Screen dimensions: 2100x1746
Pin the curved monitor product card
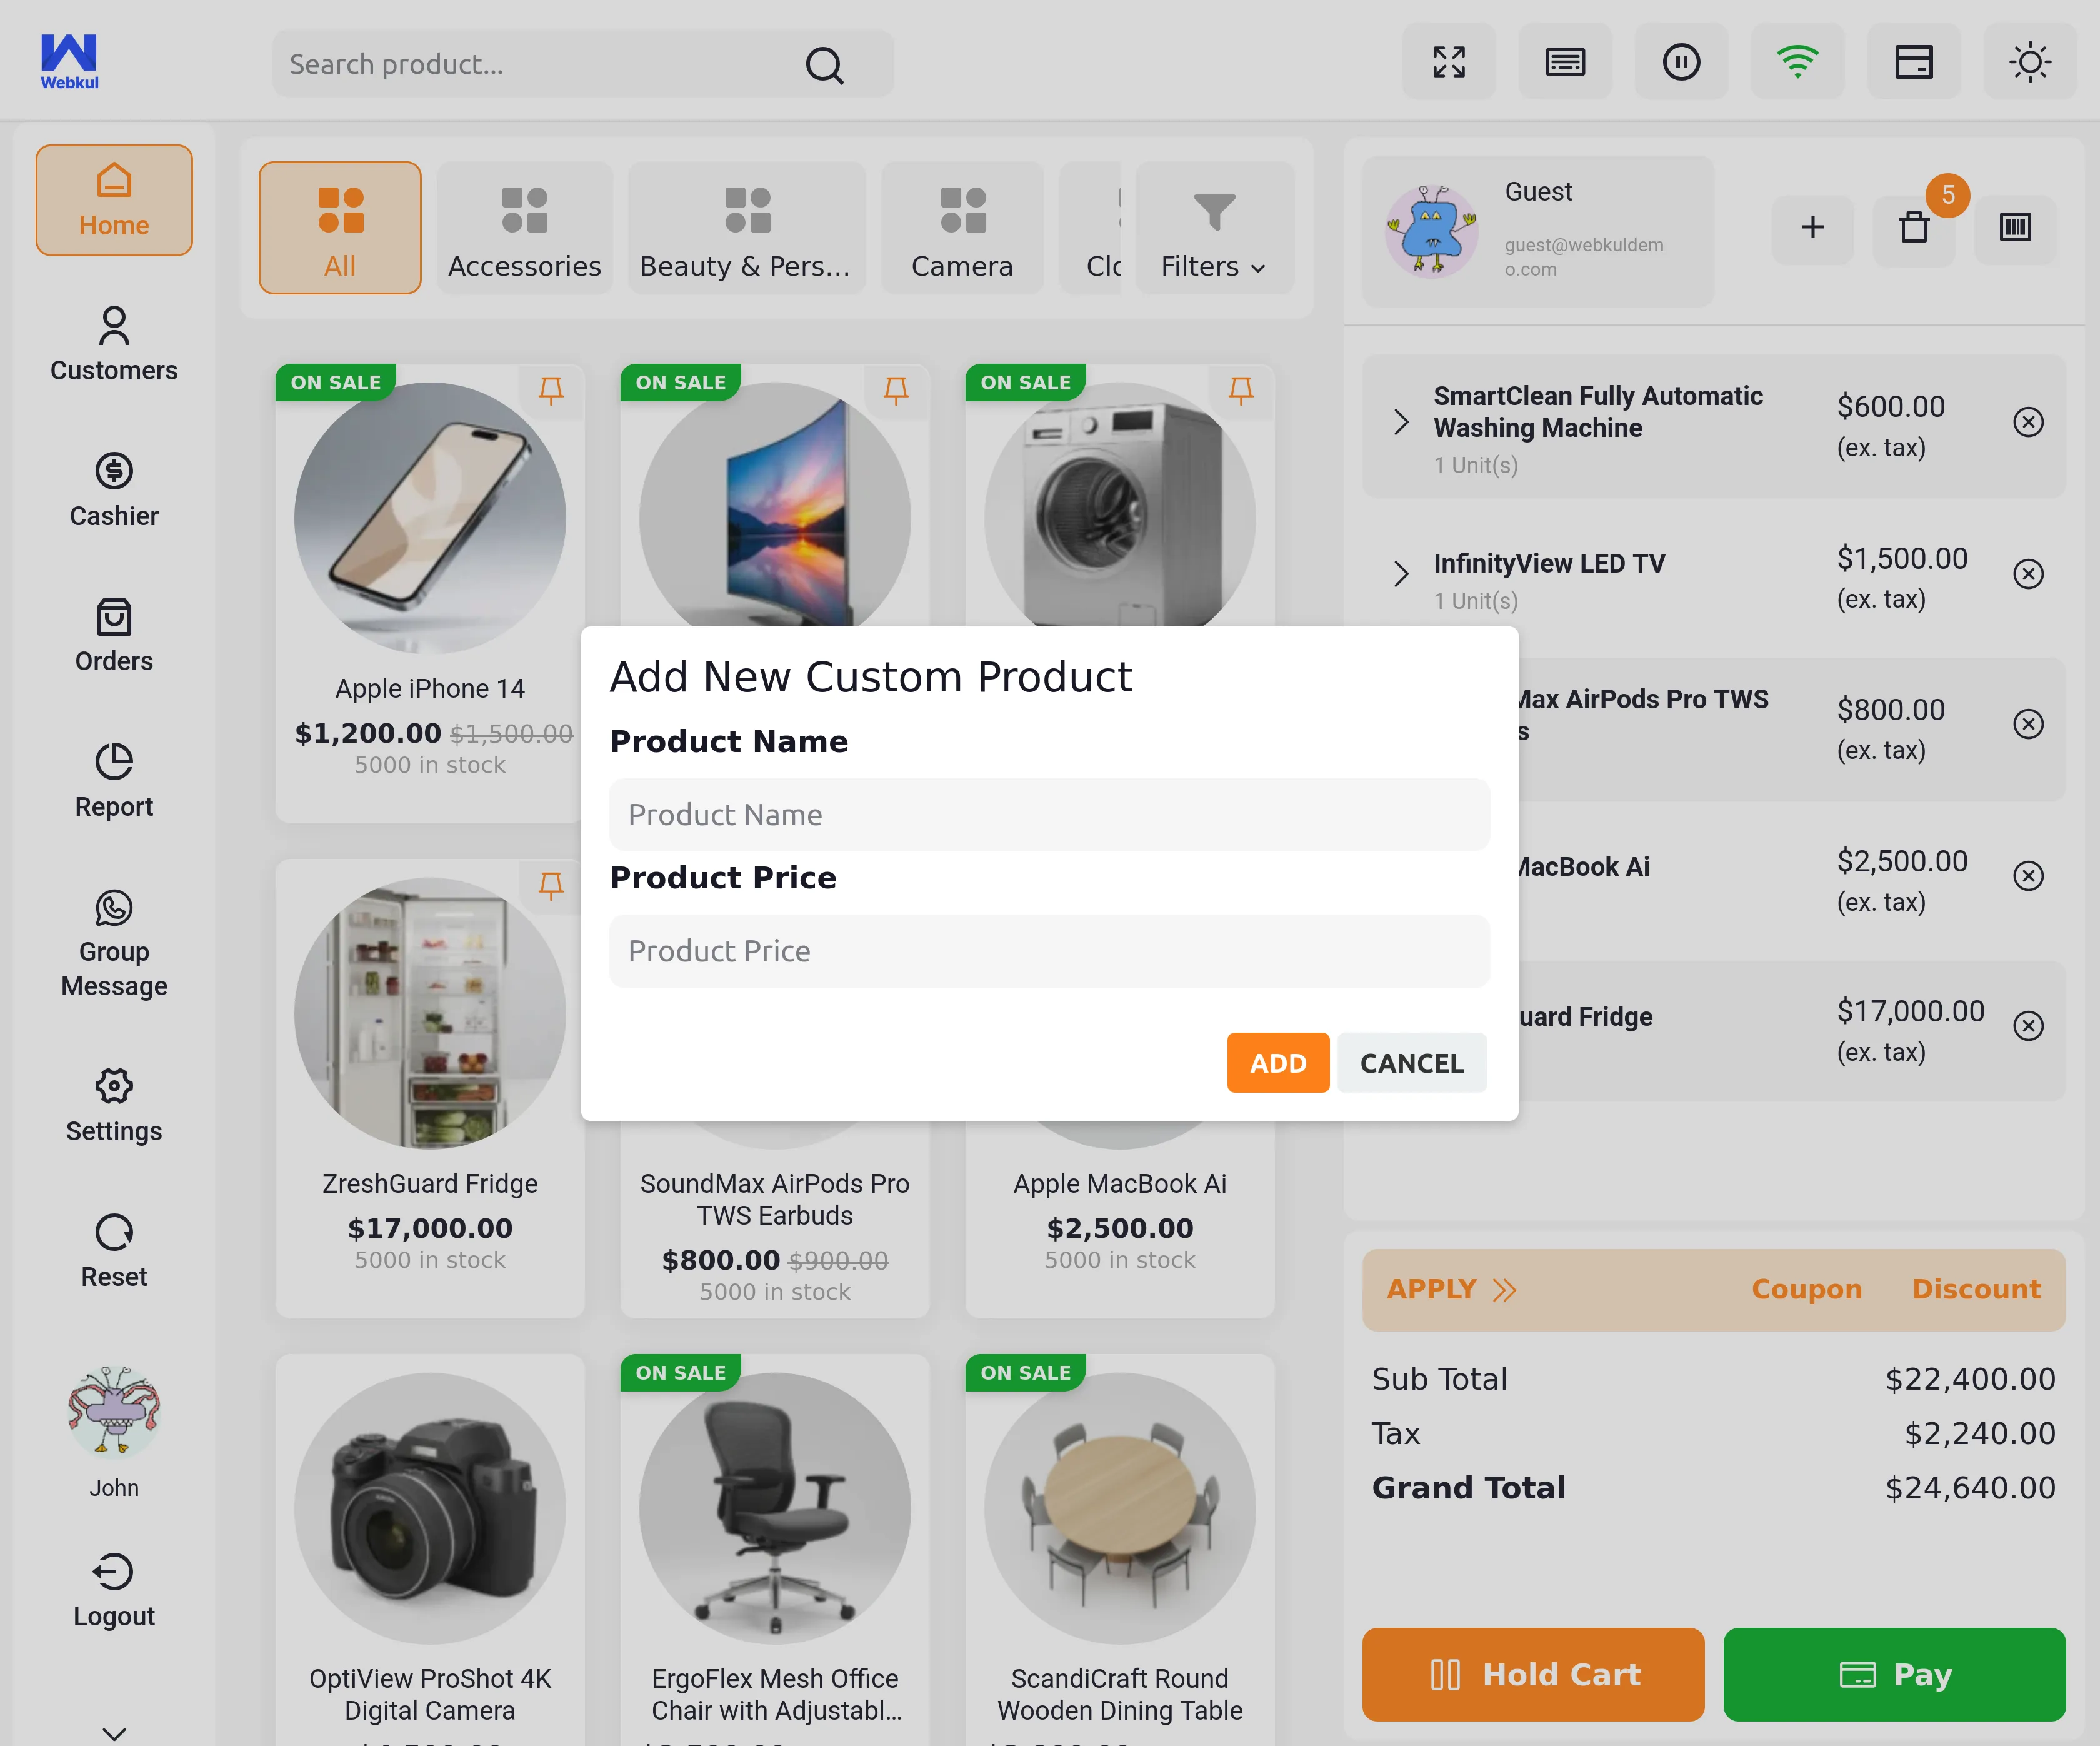[x=896, y=390]
